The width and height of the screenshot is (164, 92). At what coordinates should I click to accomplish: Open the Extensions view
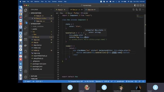(26, 34)
